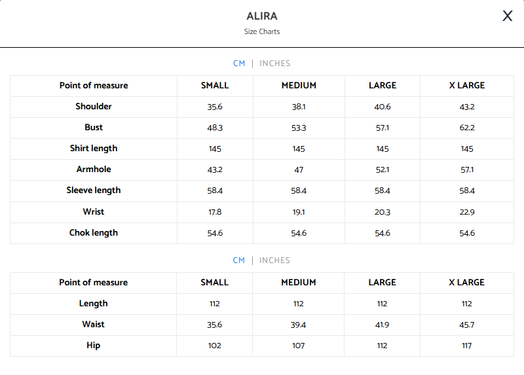Select CM units for top chart
The height and width of the screenshot is (375, 524).
point(239,63)
